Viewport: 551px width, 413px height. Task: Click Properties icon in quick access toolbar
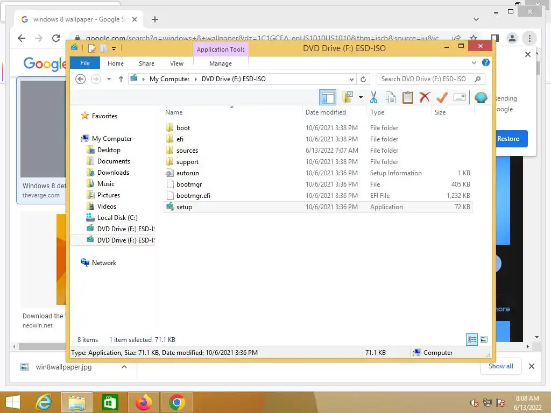[91, 48]
